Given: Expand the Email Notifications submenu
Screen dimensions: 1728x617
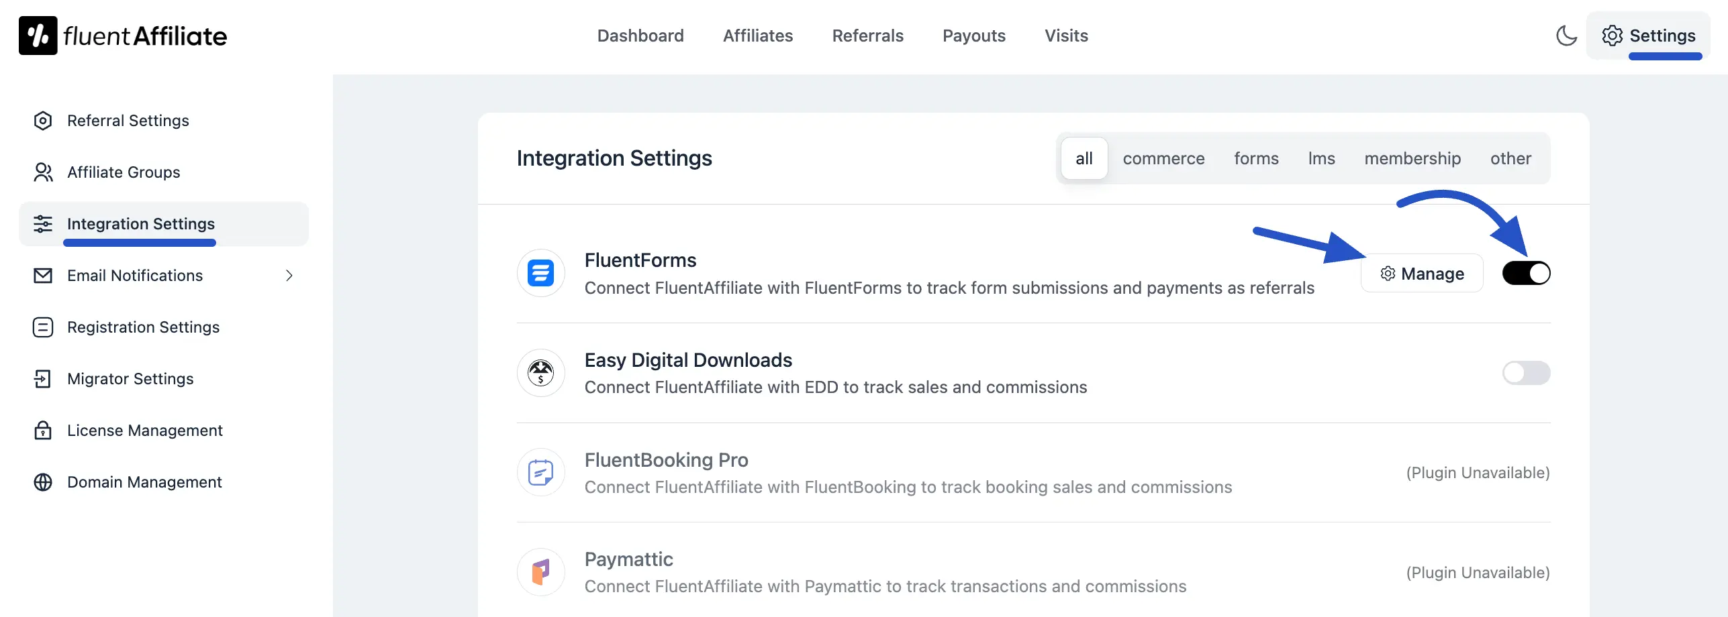Looking at the screenshot, I should (x=289, y=276).
